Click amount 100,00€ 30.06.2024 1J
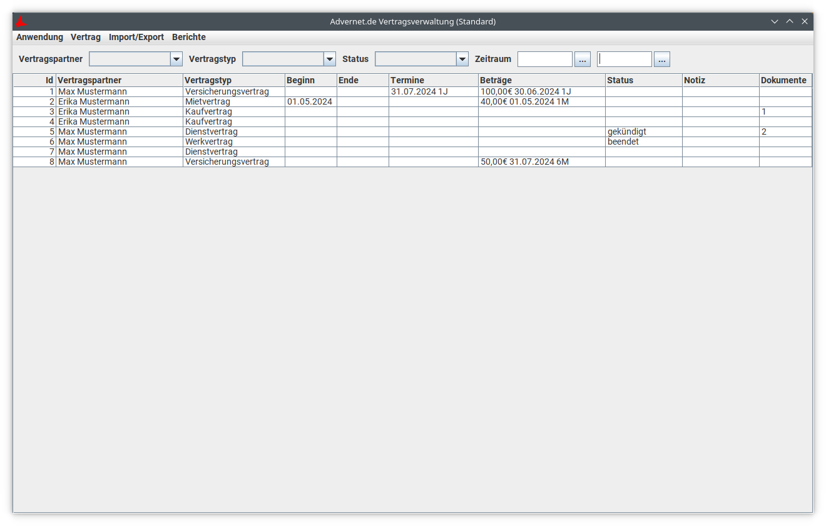Viewport: 826px width, 526px height. [x=542, y=91]
